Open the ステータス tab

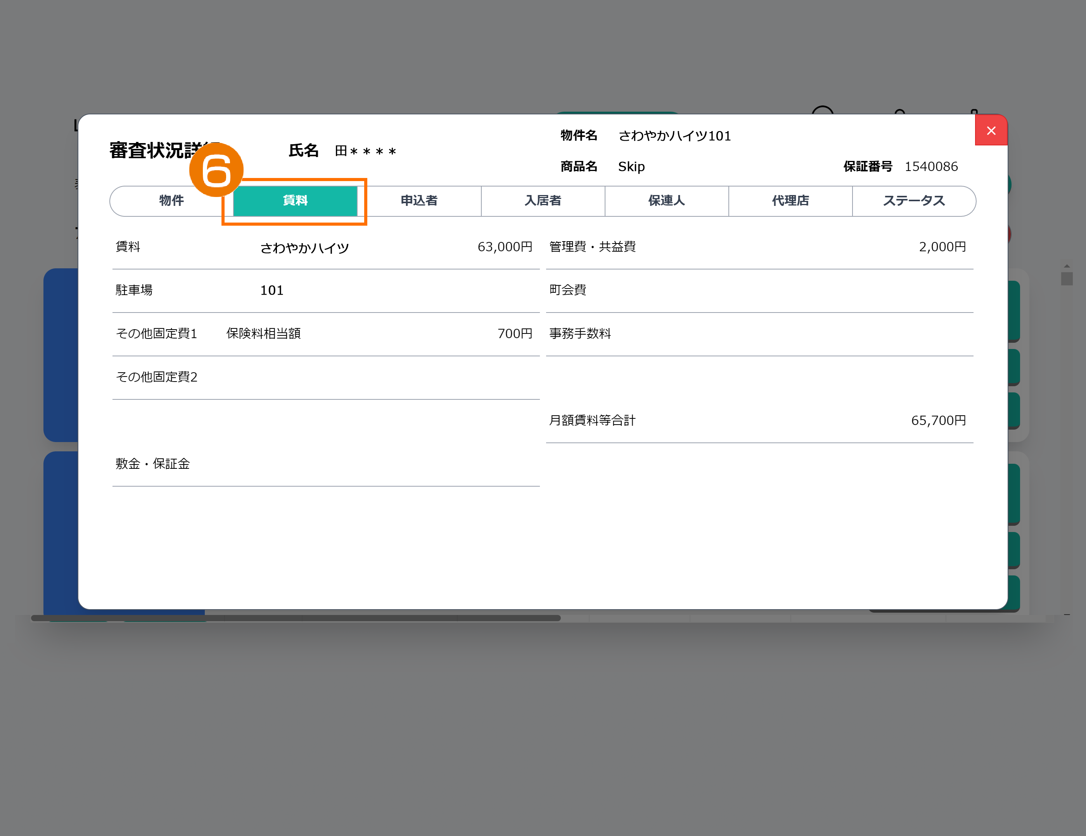(913, 201)
